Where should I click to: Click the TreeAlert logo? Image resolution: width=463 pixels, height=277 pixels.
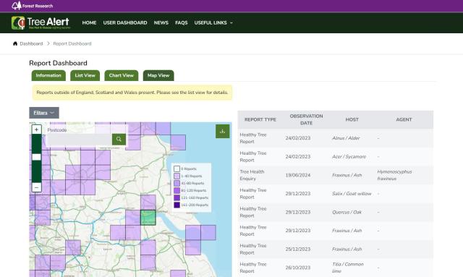[x=41, y=22]
